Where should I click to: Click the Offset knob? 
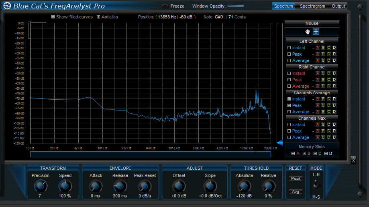tap(179, 186)
